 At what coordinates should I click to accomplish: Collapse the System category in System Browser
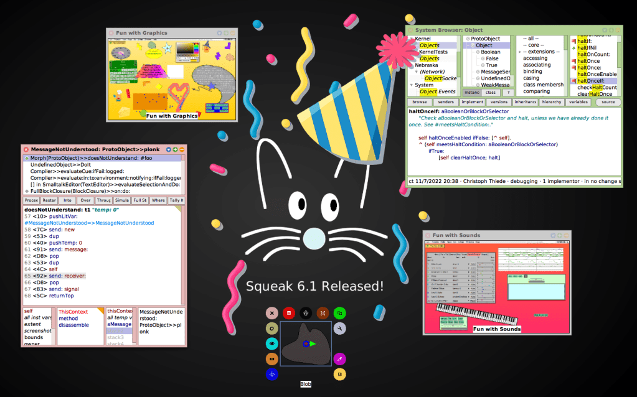coord(412,85)
